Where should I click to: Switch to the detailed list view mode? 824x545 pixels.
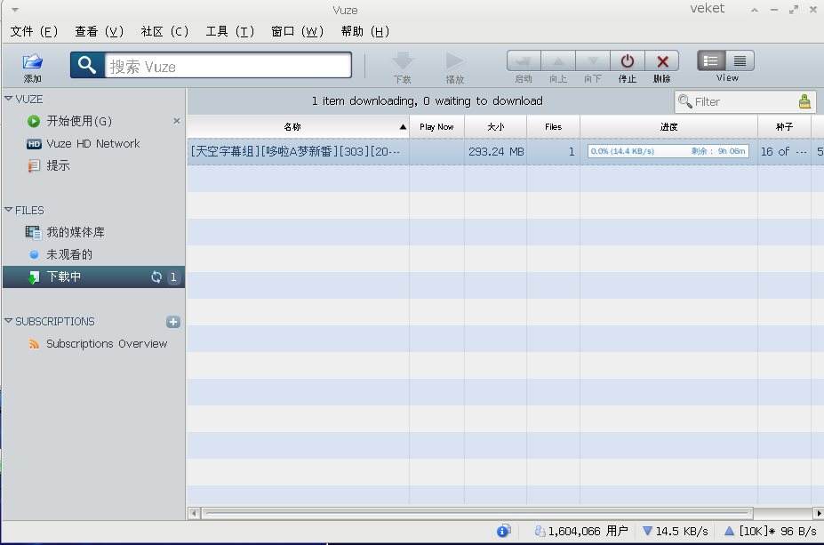point(711,60)
